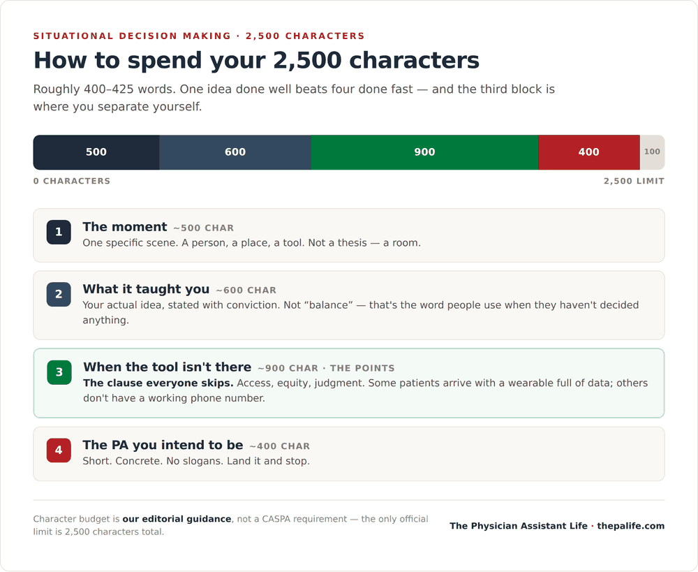
Task: Click 'Short. Concrete. No slogans.' description
Action: pyautogui.click(x=196, y=461)
